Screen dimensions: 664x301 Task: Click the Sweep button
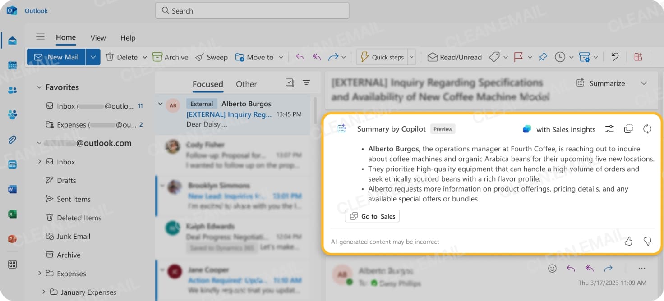(x=211, y=57)
